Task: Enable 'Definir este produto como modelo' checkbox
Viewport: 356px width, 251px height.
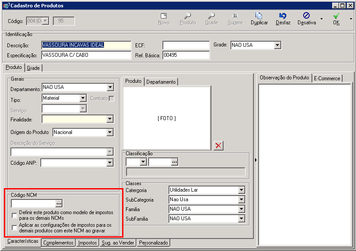Action: point(14,215)
